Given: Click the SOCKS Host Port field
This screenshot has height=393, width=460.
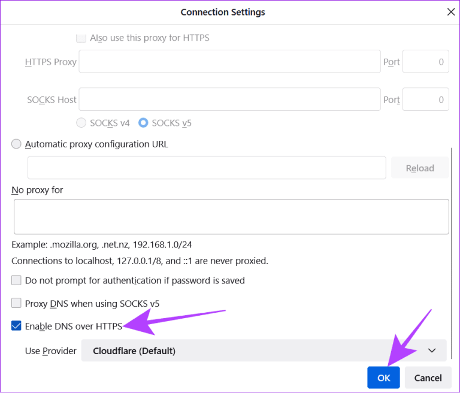Looking at the screenshot, I should click(425, 99).
